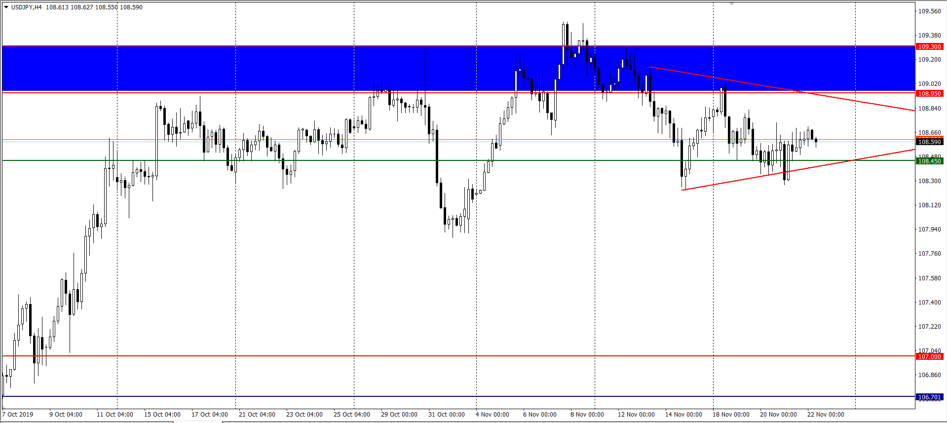Viewport: 947px width, 423px height.
Task: Click the 109.560 price scale value
Action: [929, 11]
